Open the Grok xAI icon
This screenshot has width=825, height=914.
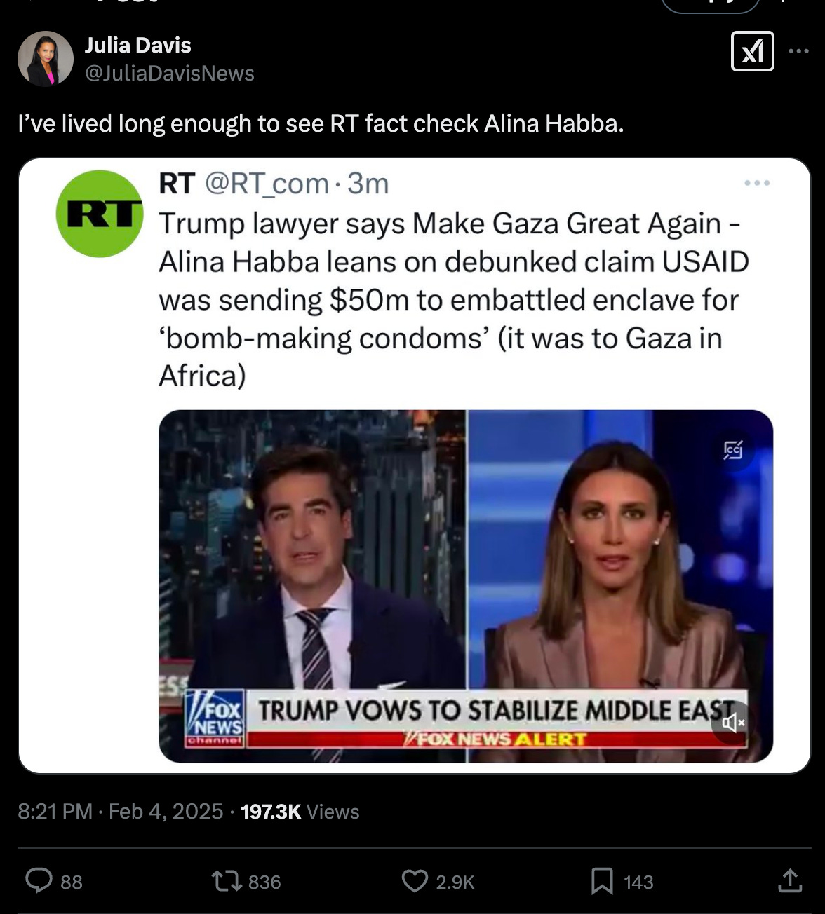pos(752,51)
